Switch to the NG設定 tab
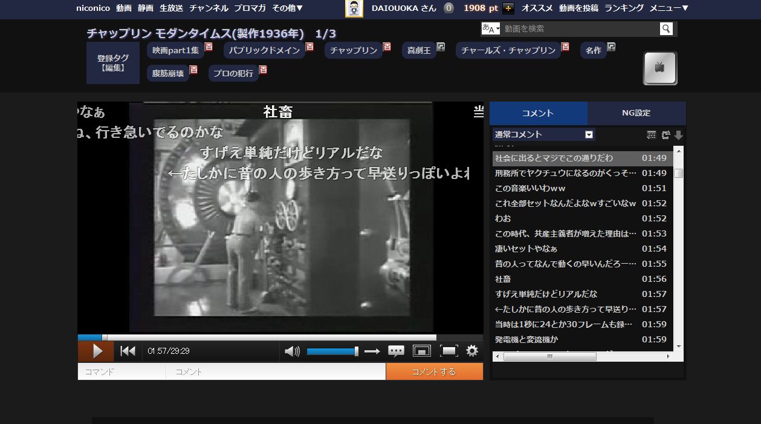The height and width of the screenshot is (424, 761). [636, 113]
